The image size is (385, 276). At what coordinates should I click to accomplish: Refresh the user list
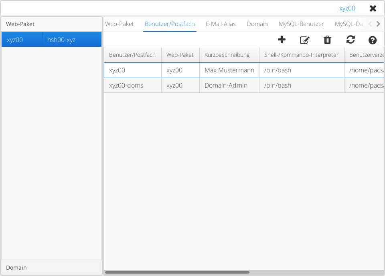(x=351, y=40)
